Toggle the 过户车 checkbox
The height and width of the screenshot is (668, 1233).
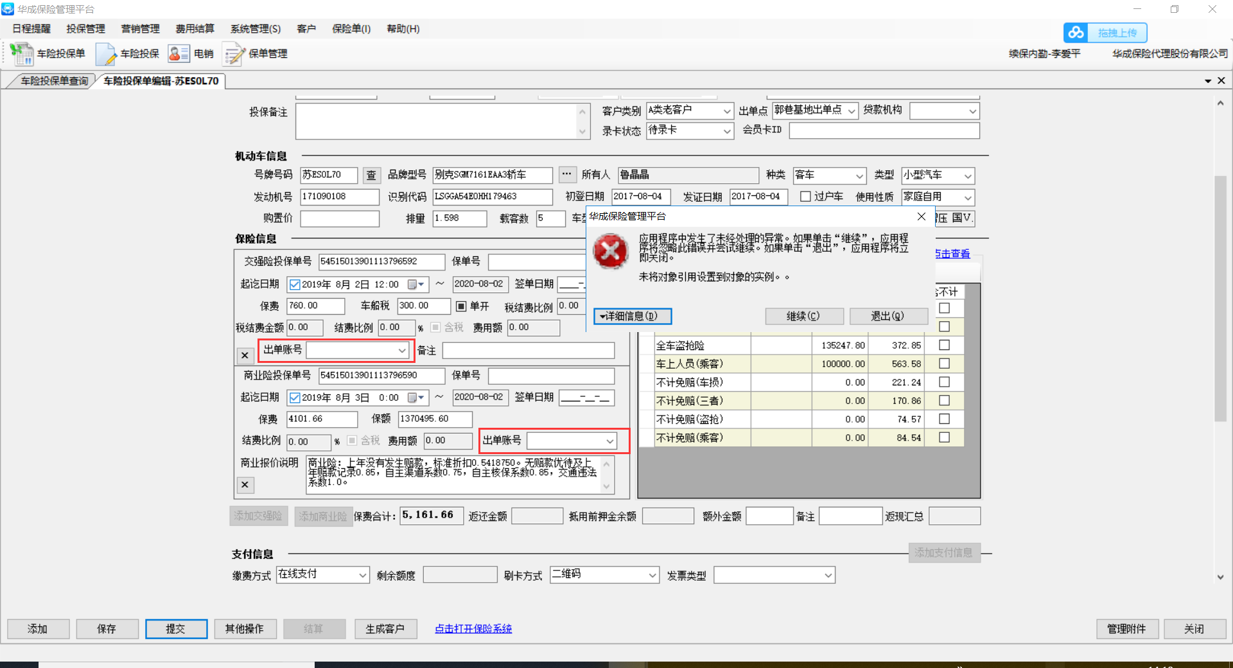[805, 197]
